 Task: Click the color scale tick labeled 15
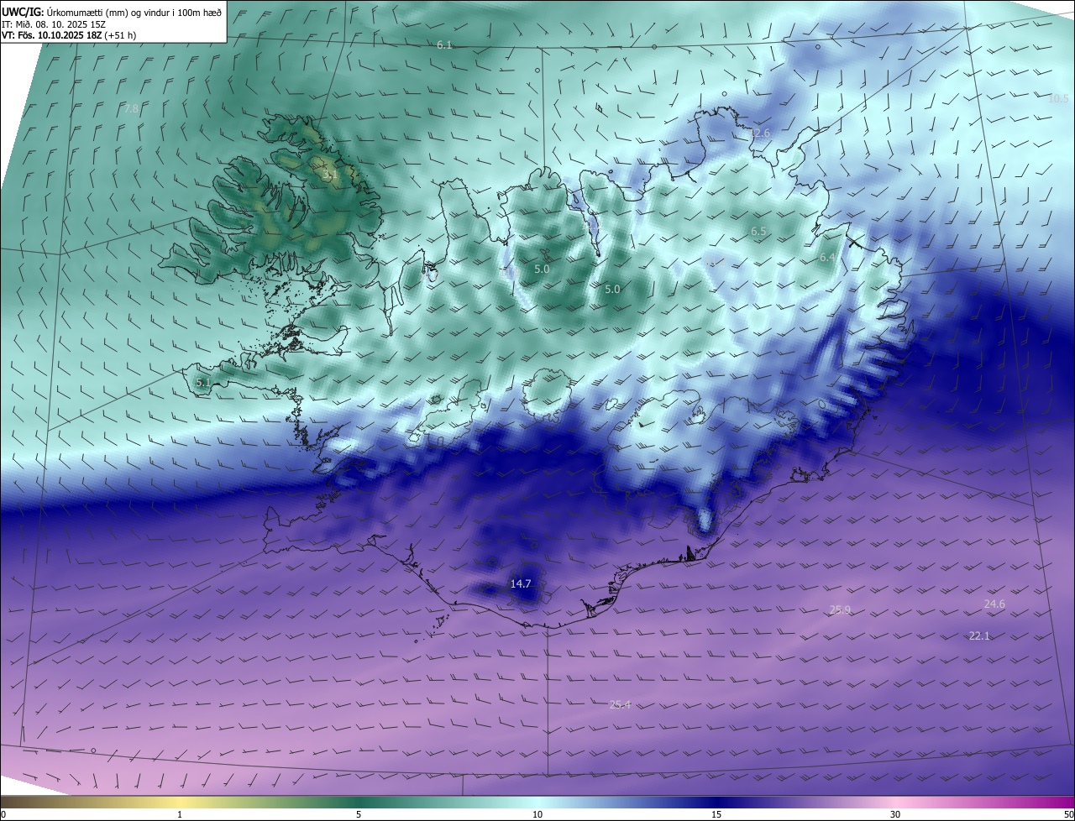click(716, 814)
